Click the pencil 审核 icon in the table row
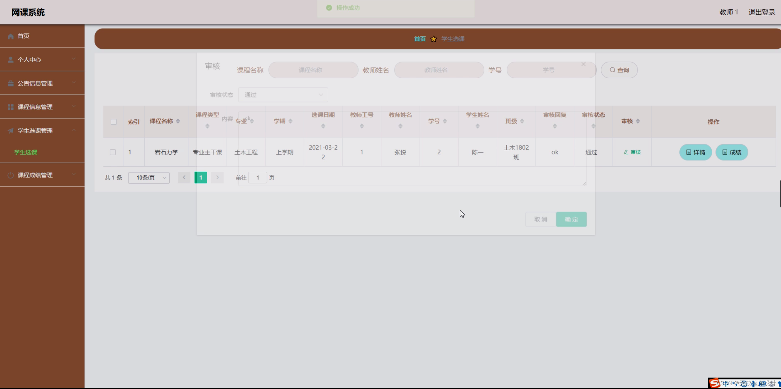The image size is (781, 389). pyautogui.click(x=625, y=152)
